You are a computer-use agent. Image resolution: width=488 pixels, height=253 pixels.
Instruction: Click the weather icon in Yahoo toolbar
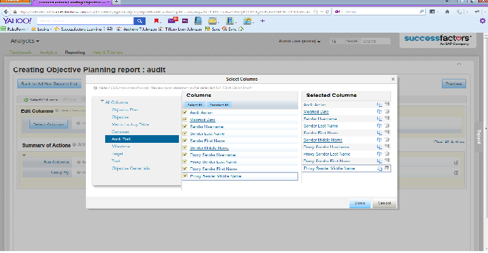(x=248, y=21)
